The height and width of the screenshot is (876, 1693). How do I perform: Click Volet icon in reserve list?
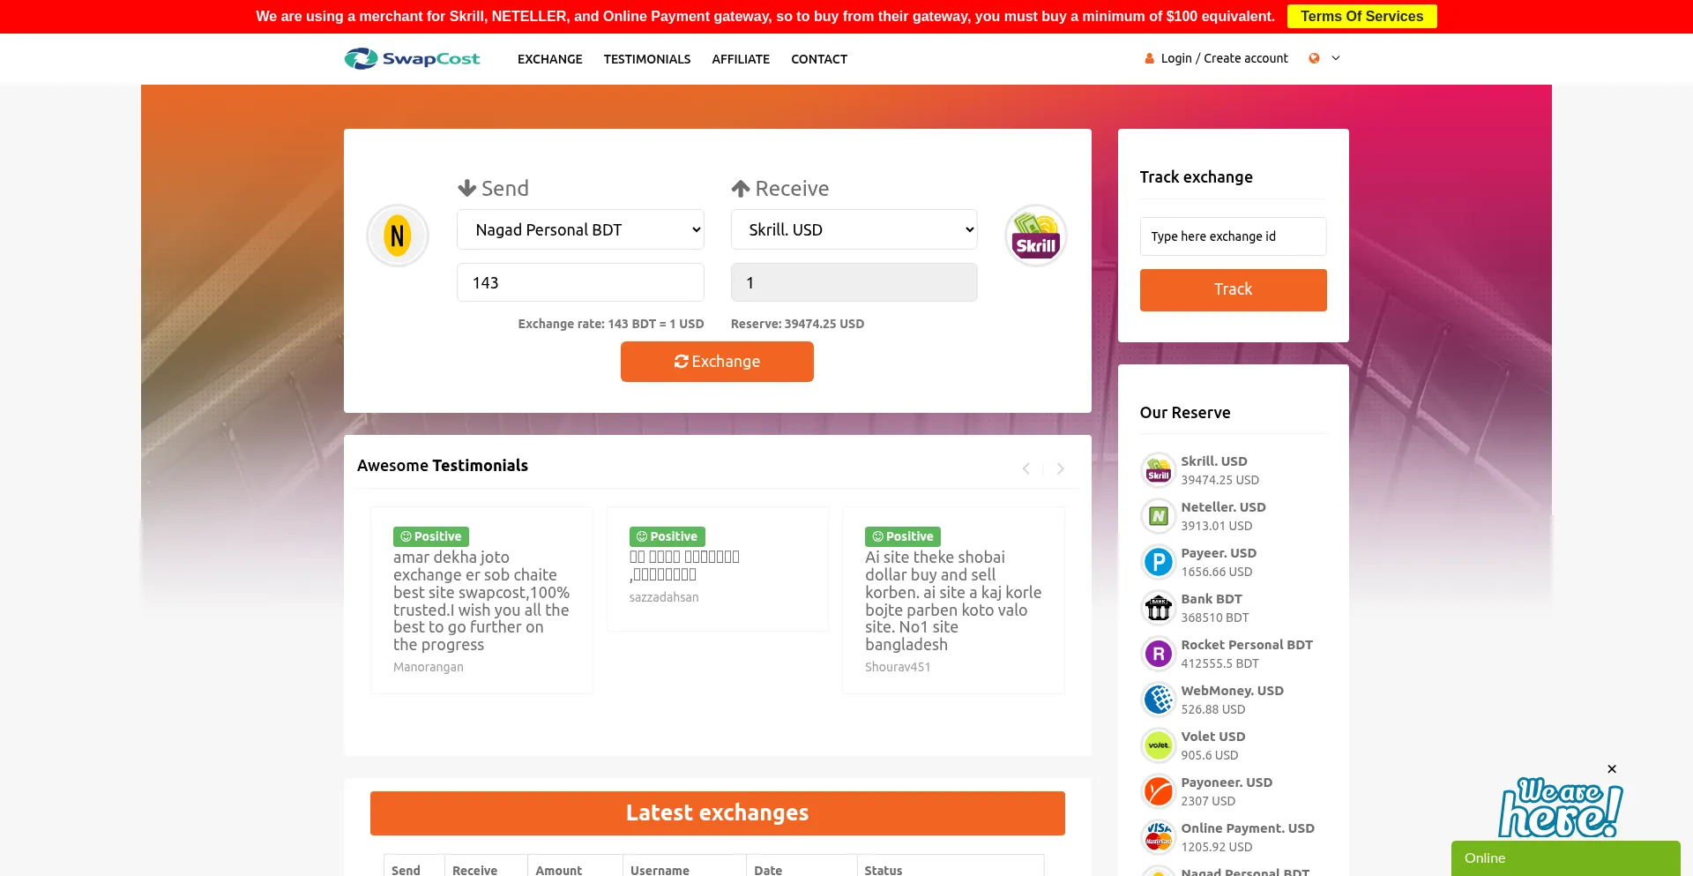(1158, 745)
